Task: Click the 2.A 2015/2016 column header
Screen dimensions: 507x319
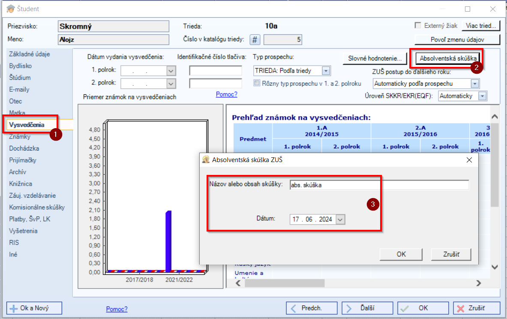Action: tap(420, 131)
